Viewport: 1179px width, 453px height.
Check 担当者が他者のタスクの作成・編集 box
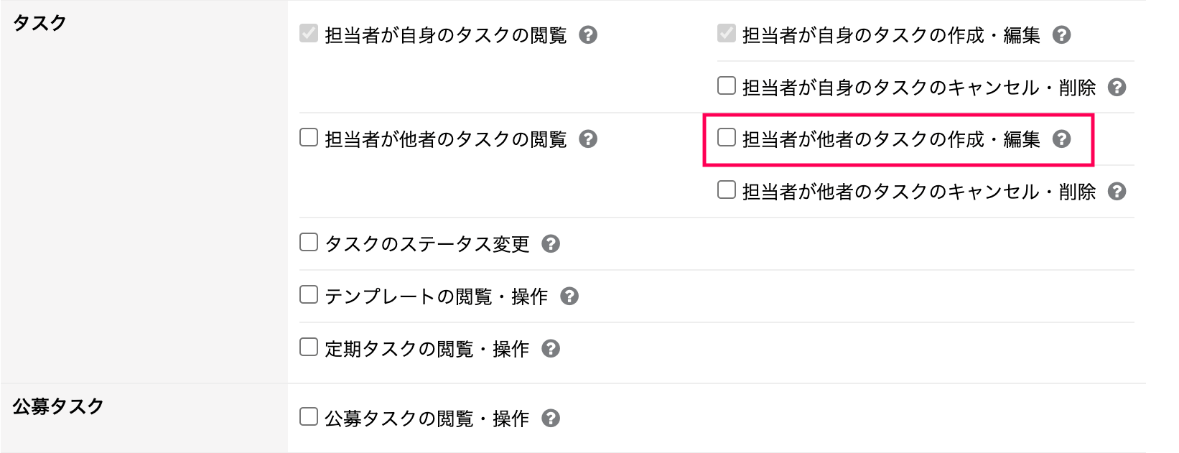[727, 137]
